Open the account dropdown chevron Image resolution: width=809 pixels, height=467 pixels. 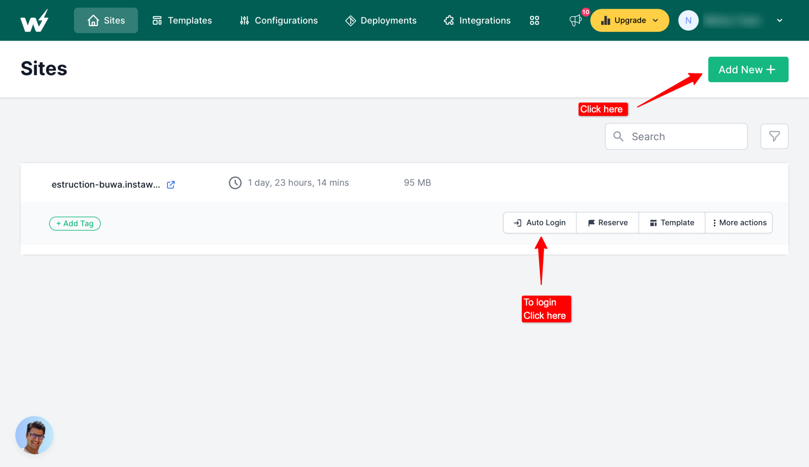(x=779, y=20)
